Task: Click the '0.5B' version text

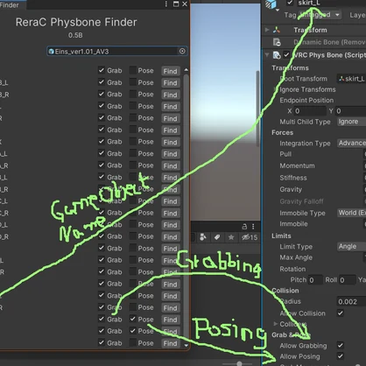Action: (x=75, y=35)
